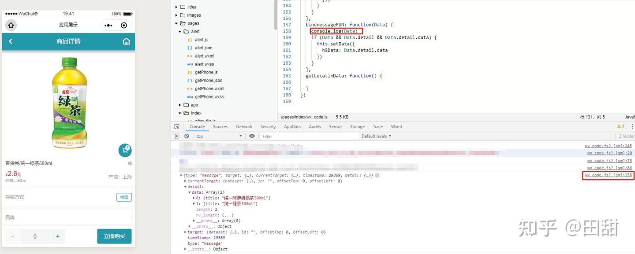The image size is (635, 254).
Task: Switch to the Network tab
Action: (x=244, y=126)
